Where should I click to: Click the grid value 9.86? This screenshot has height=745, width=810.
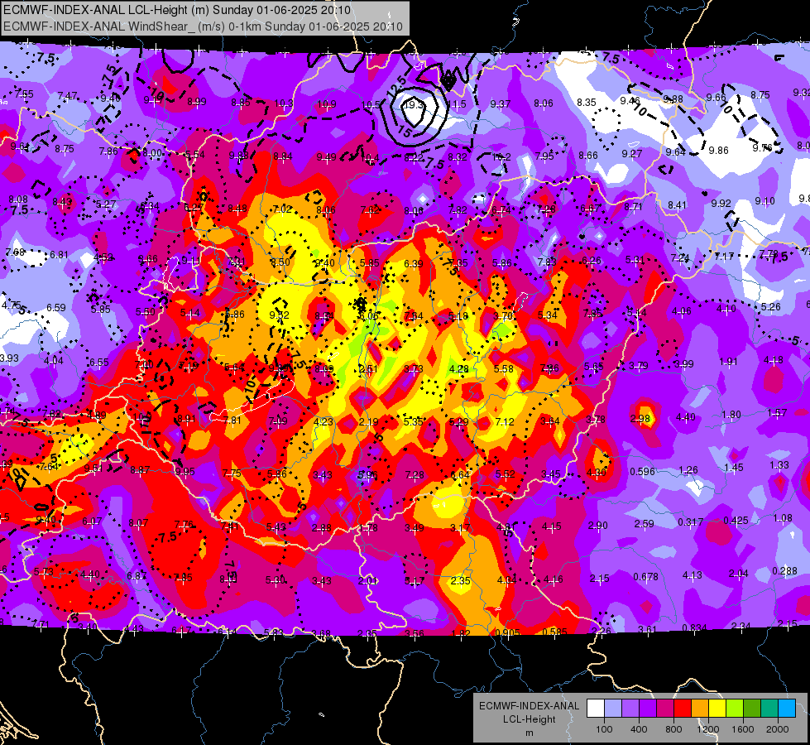coord(718,151)
